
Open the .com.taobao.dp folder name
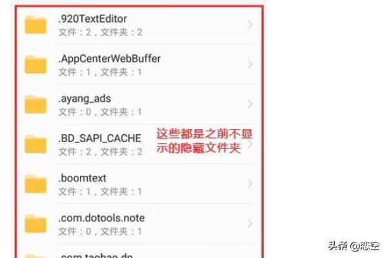click(x=95, y=255)
